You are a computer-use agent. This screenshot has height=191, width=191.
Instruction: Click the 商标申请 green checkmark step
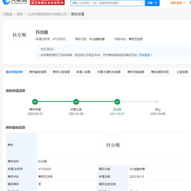click(x=35, y=102)
